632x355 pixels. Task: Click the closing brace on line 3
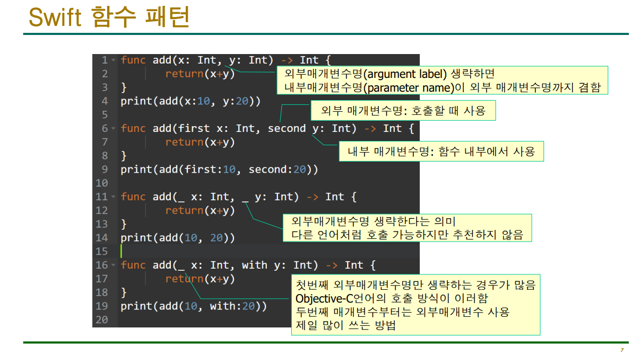click(x=124, y=88)
